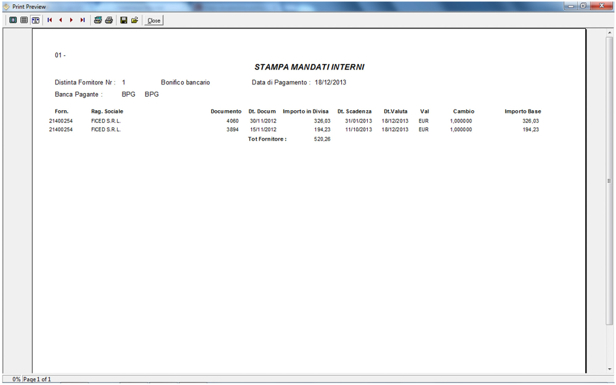Click the "Page 1 of 1" status panel
The height and width of the screenshot is (385, 616).
click(37, 379)
